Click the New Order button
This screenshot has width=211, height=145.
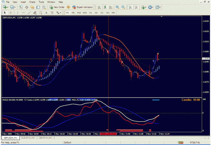point(57,7)
